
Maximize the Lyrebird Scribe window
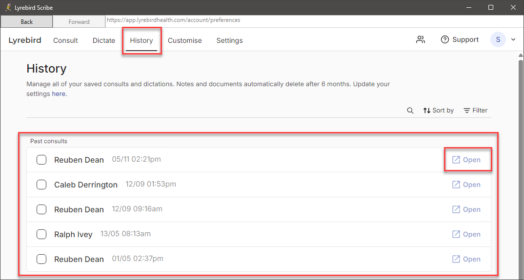pos(491,7)
